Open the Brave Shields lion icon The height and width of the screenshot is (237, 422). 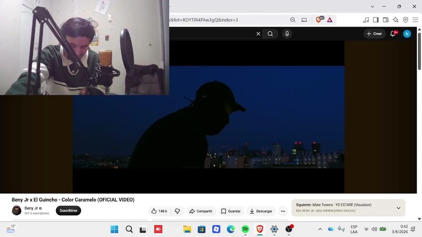pyautogui.click(x=318, y=20)
